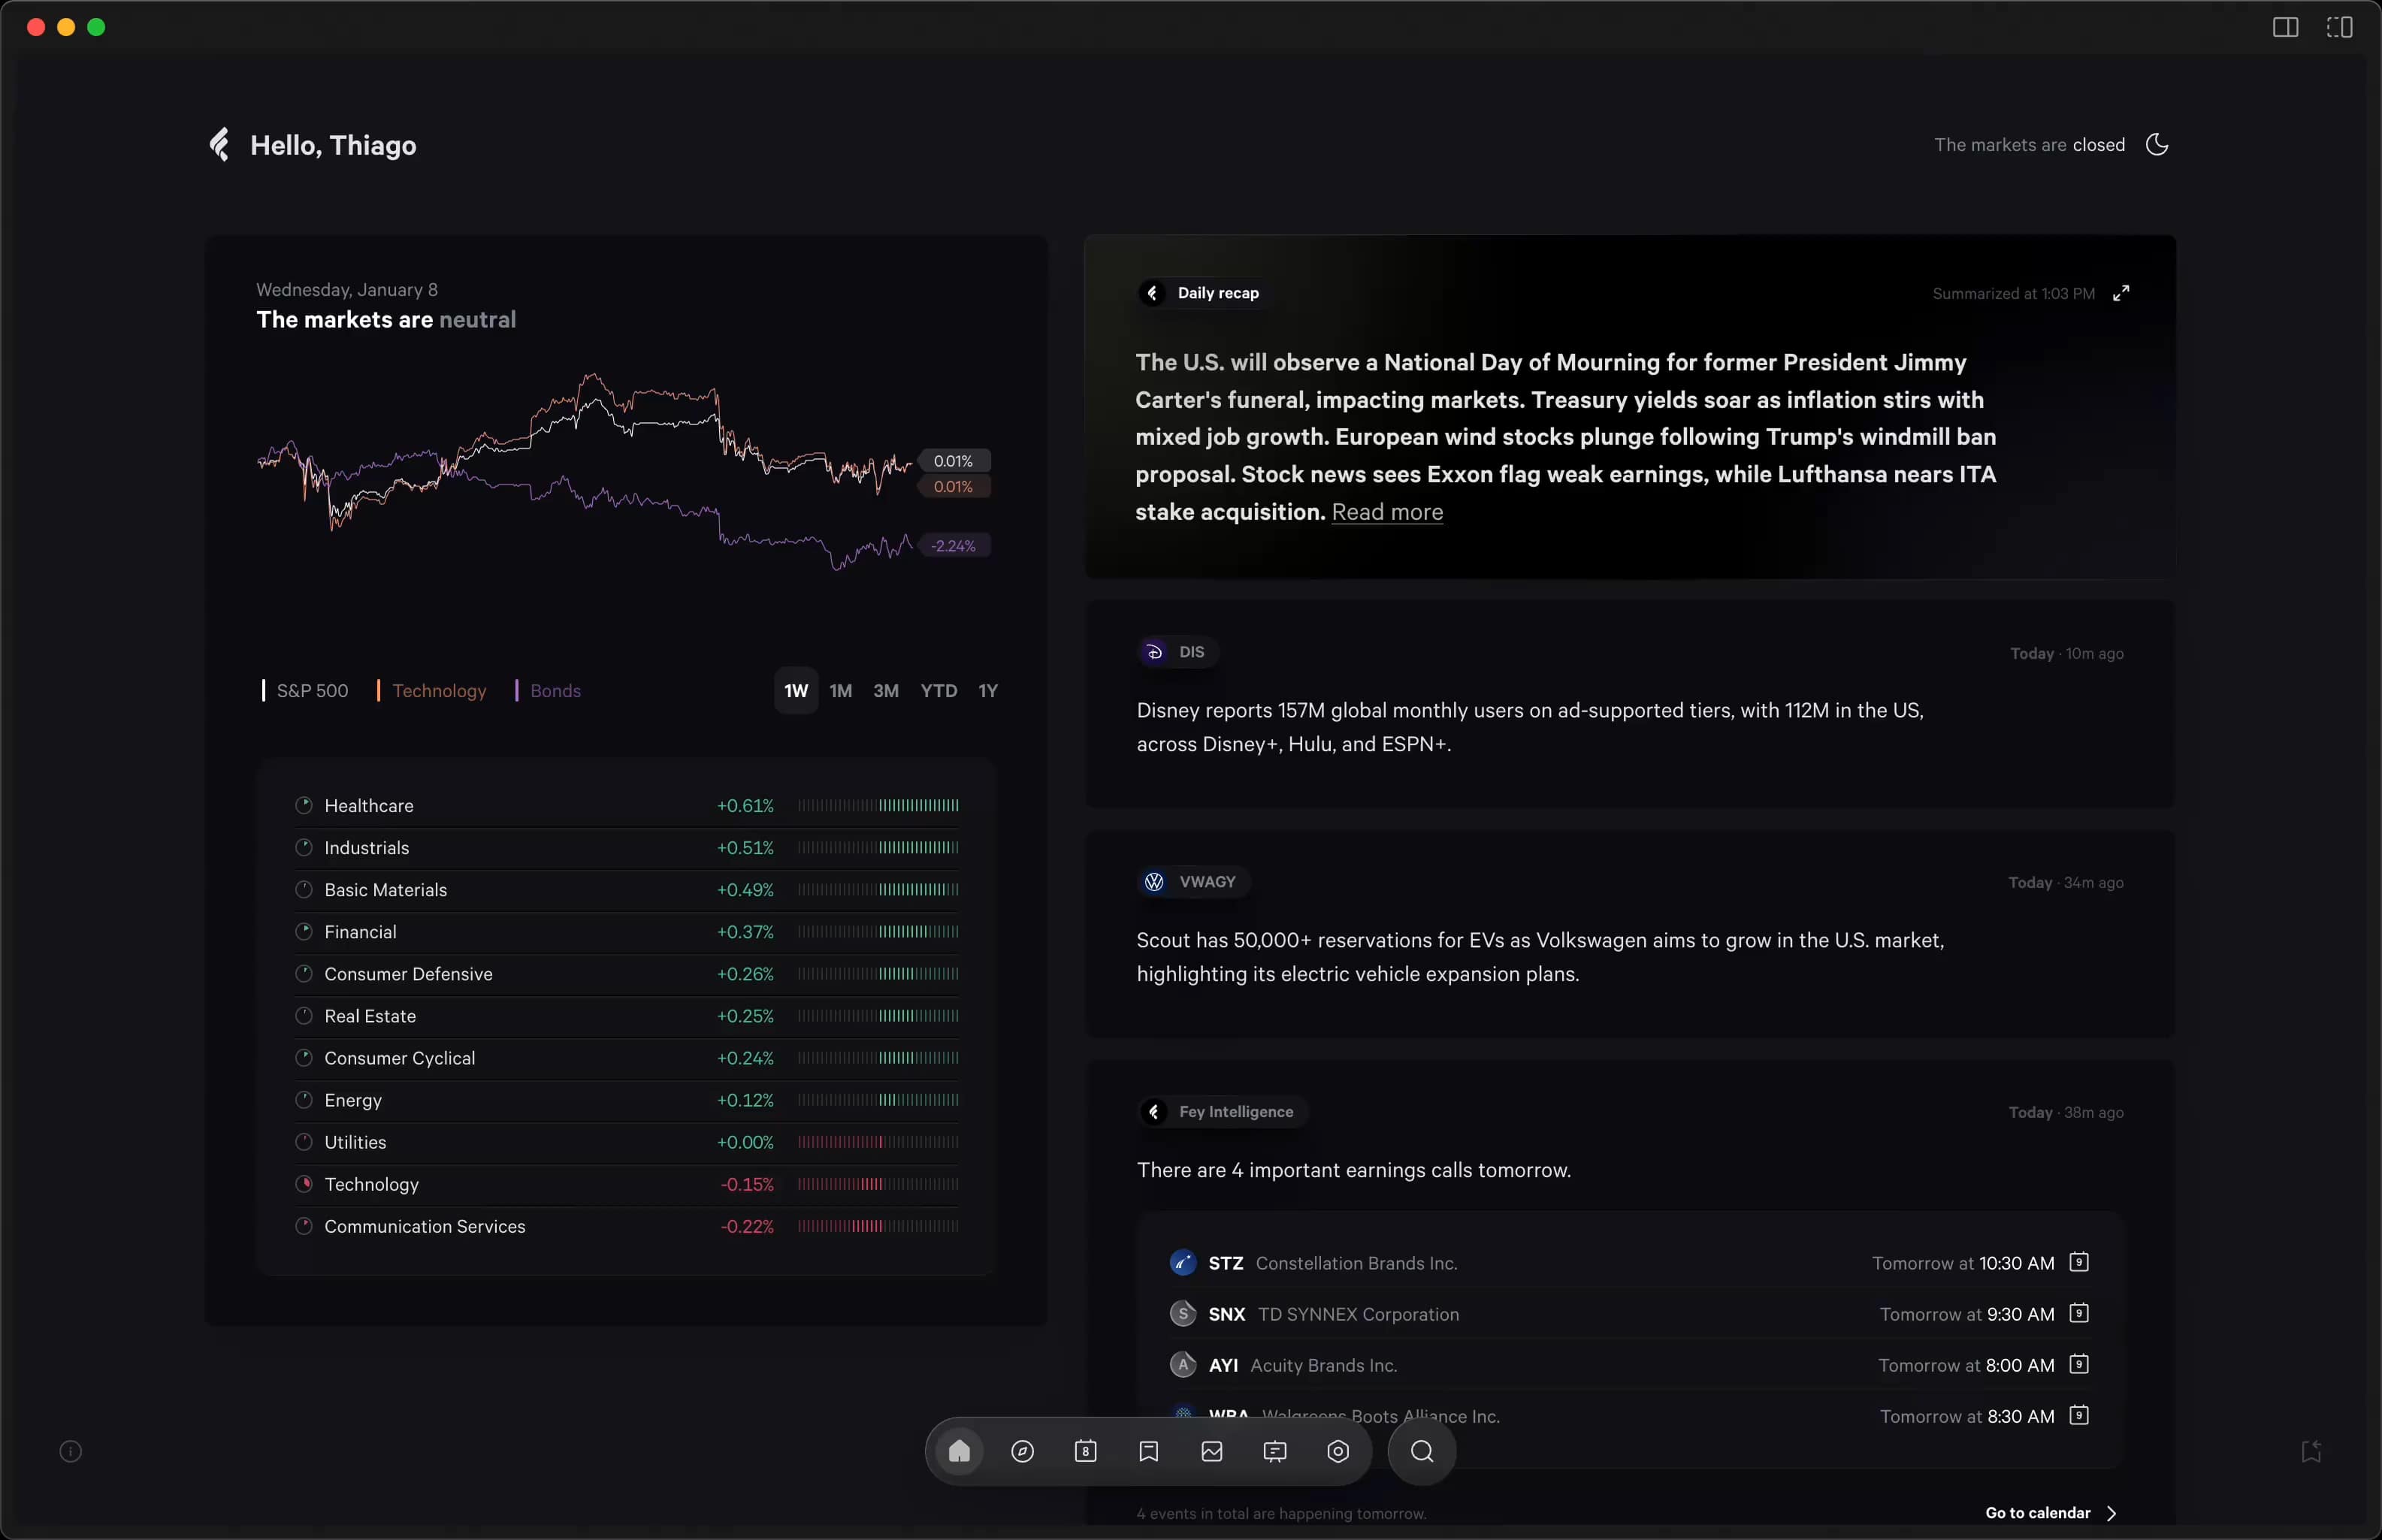This screenshot has height=1540, width=2382.
Task: Toggle the split view layout at top right
Action: click(x=2339, y=26)
